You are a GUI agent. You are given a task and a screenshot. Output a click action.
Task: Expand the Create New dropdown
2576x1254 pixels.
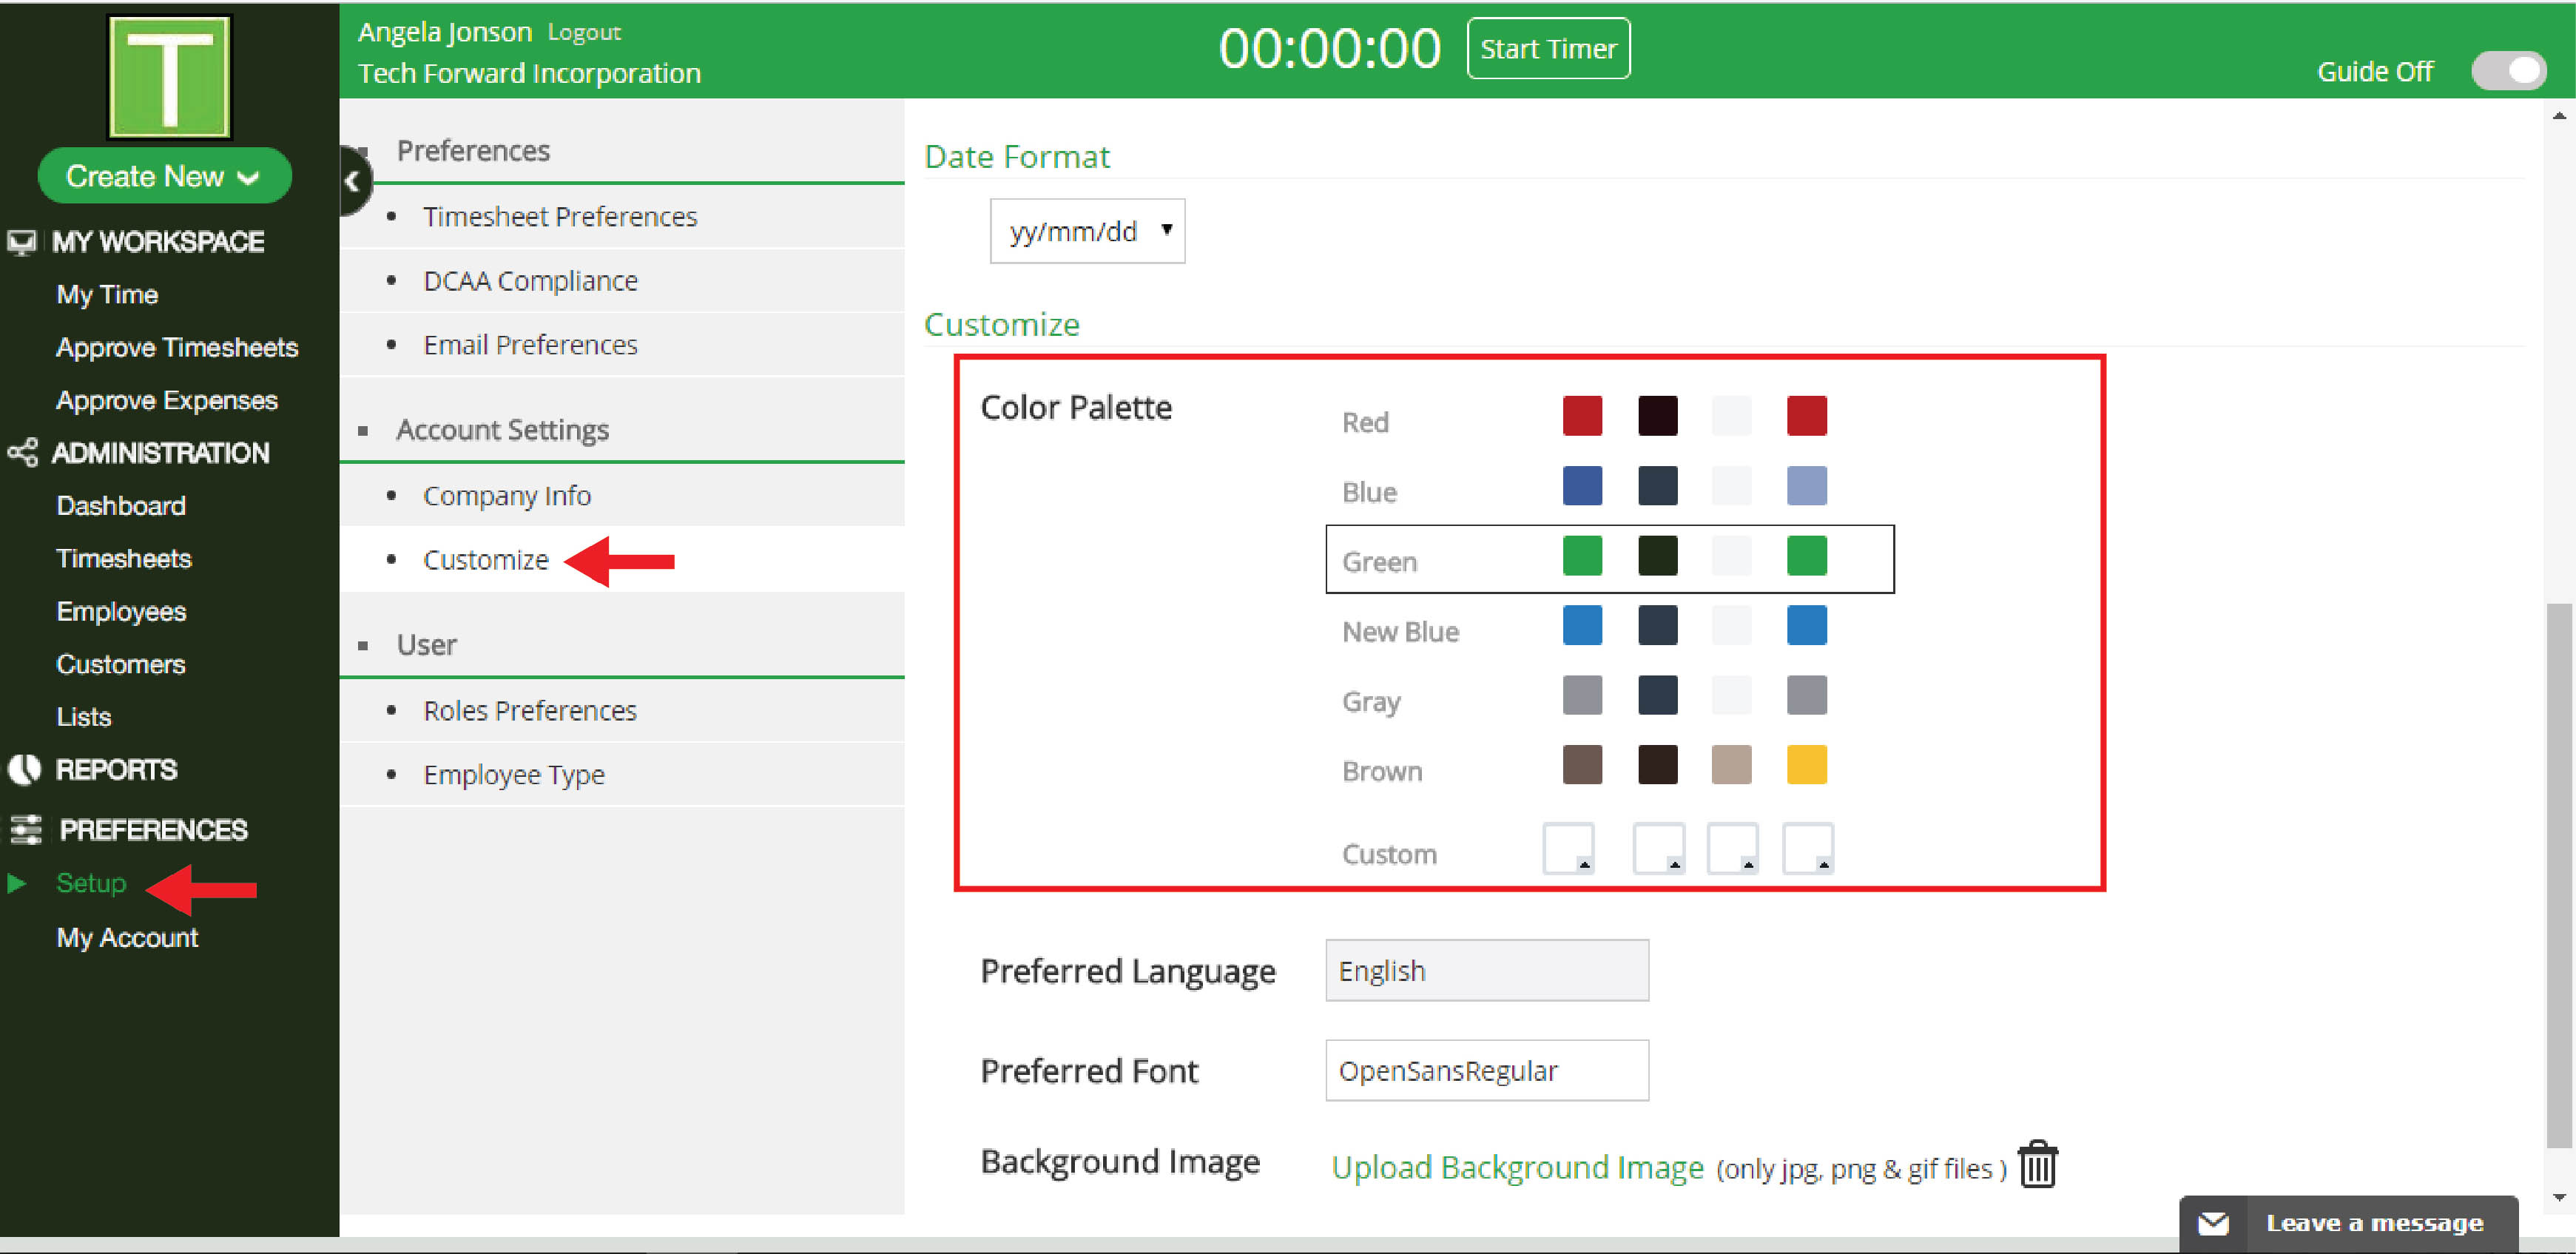164,176
